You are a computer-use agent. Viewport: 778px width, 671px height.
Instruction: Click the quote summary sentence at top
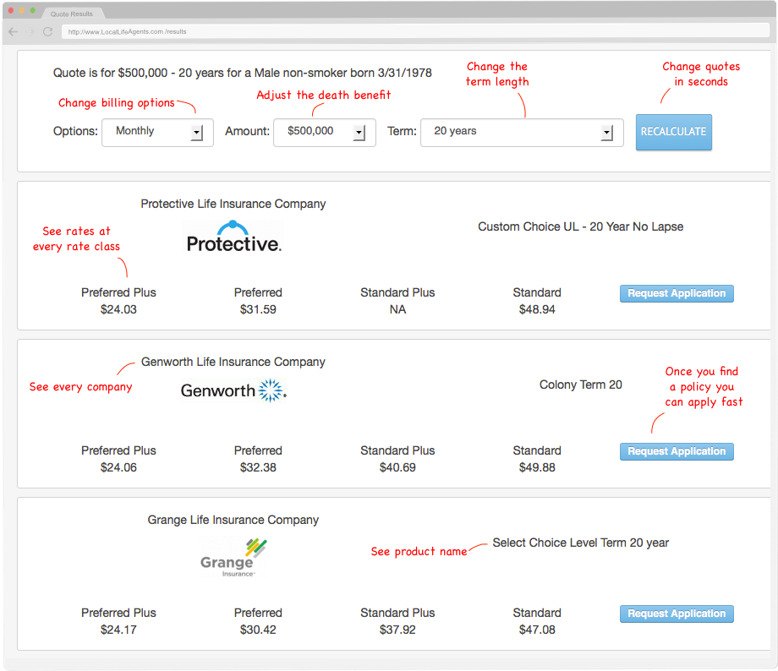(x=242, y=73)
